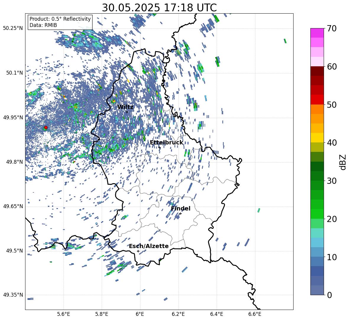Click the 49.5°N latitude label
The height and width of the screenshot is (320, 350).
(x=14, y=251)
